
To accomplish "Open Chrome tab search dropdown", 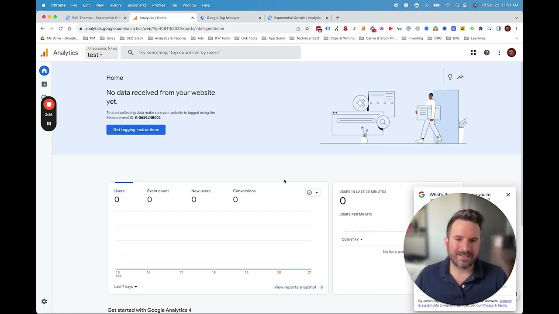I will tap(516, 18).
